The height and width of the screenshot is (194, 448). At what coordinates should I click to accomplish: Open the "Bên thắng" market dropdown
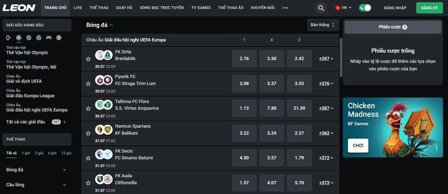[x=323, y=25]
